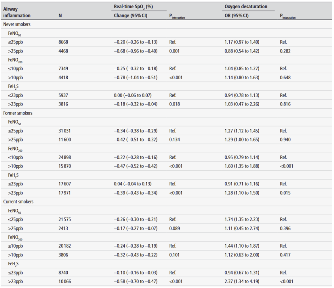This screenshot has height=288, width=334.
Task: Click the N value 10 066
Action: (66, 282)
